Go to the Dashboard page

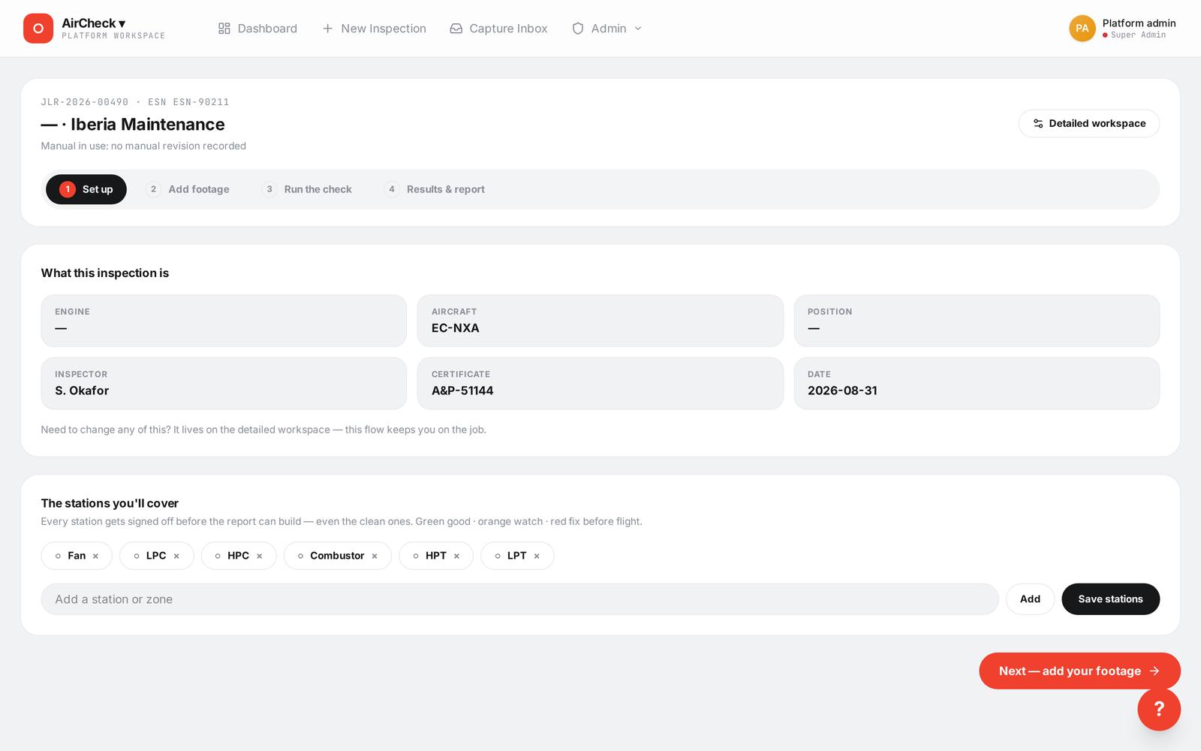257,29
